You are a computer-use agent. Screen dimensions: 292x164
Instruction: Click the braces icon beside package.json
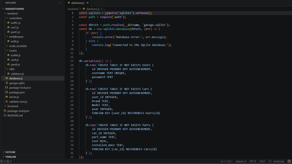point(7,92)
